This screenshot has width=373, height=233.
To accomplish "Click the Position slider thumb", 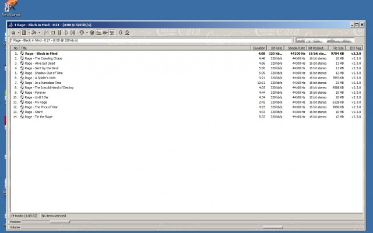I will click(x=60, y=222).
